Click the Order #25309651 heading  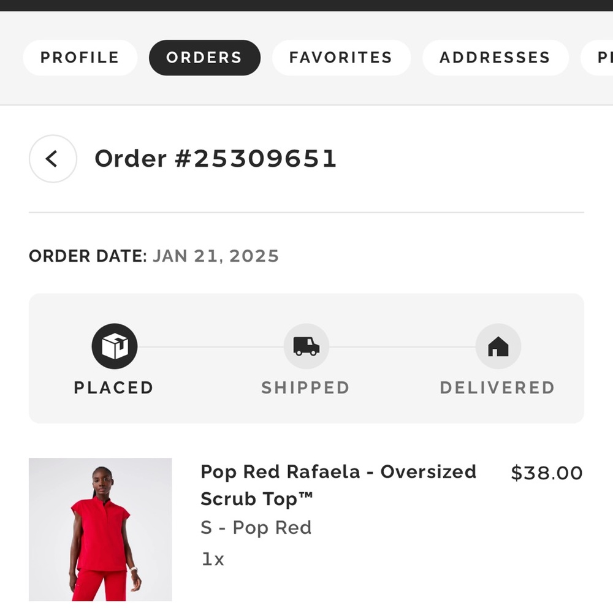[215, 158]
